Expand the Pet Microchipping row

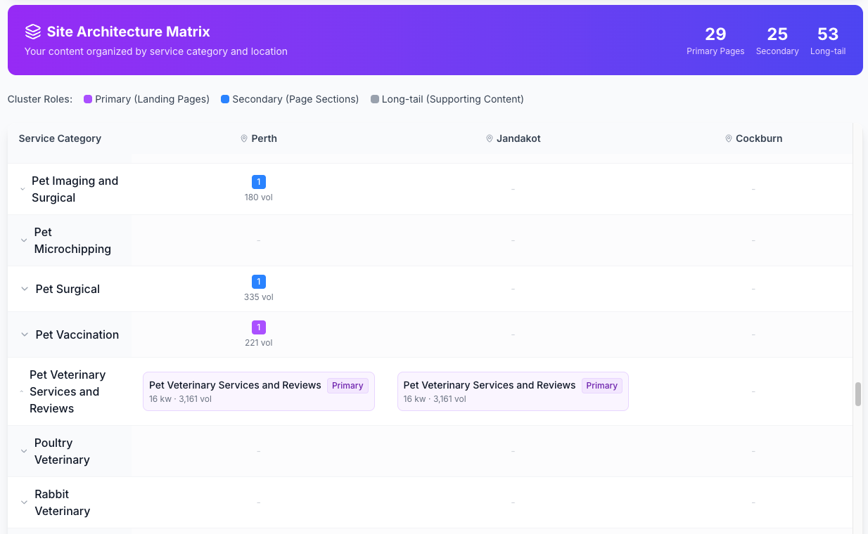click(22, 240)
